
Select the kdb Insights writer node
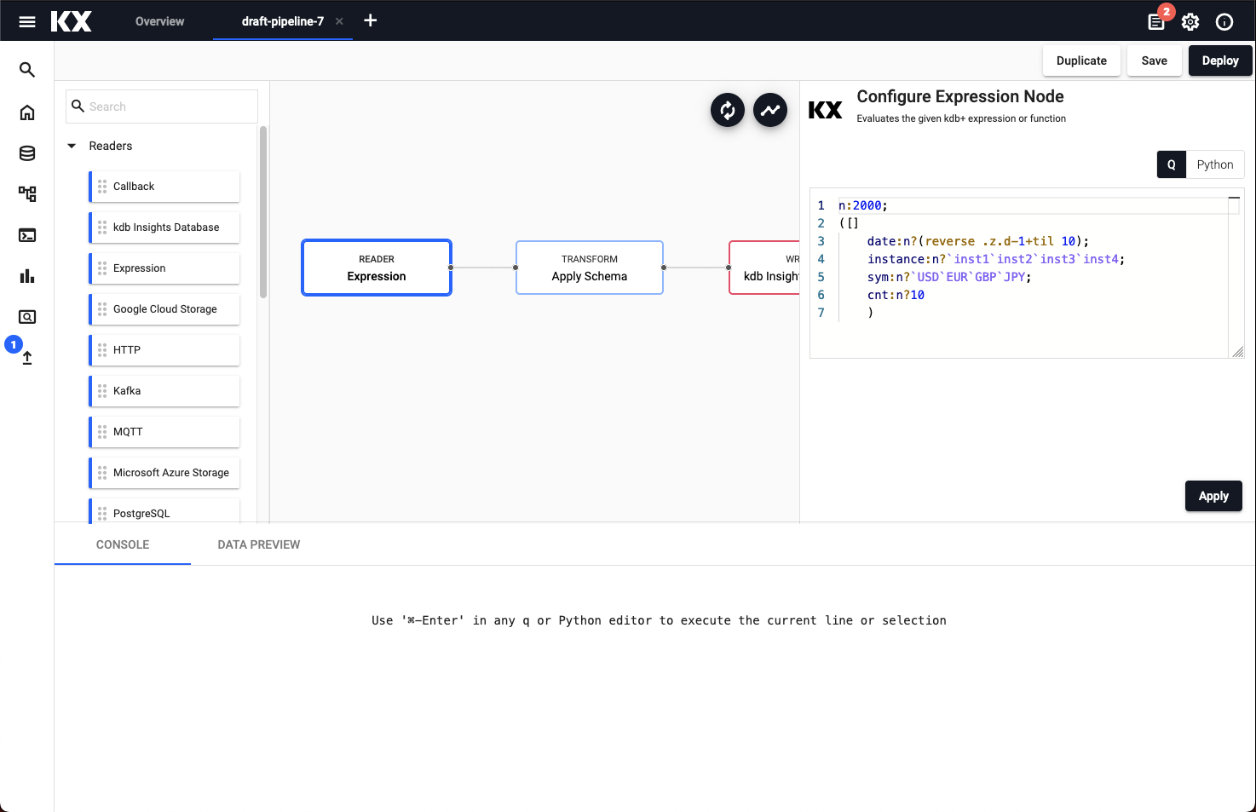click(764, 268)
